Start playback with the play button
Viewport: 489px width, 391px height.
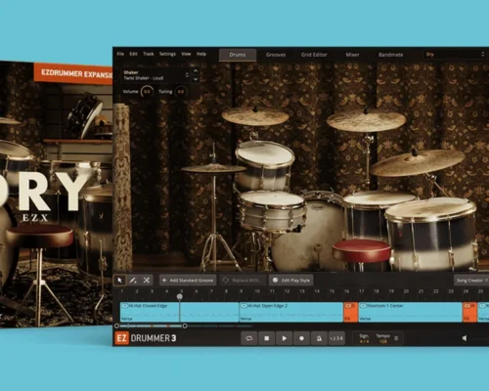[x=284, y=338]
